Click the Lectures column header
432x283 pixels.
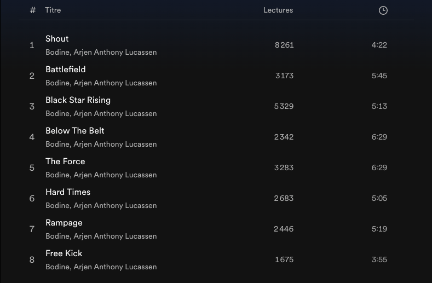click(278, 10)
